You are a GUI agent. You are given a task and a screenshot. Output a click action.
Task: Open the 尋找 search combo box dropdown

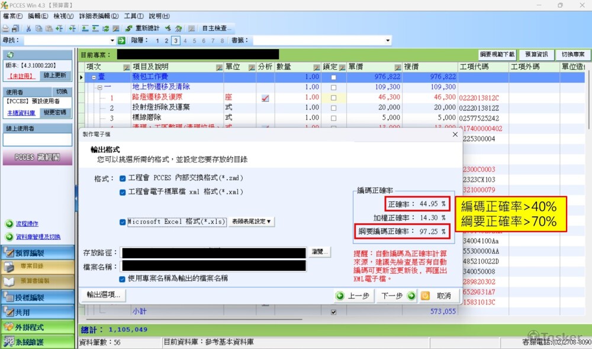point(111,40)
